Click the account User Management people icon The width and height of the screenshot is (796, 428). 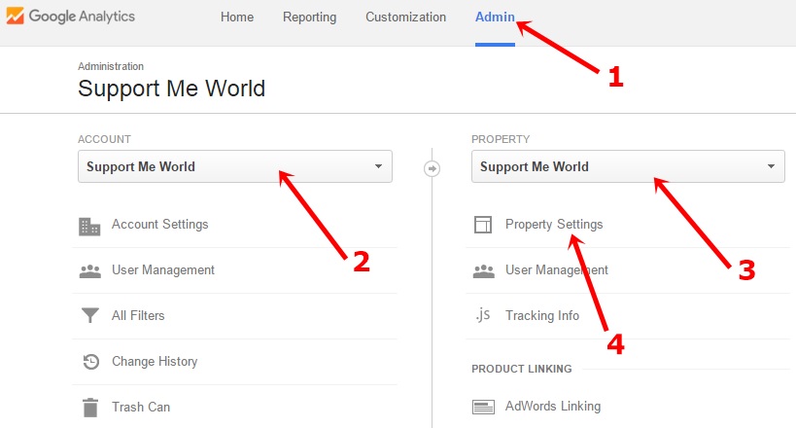coord(89,271)
